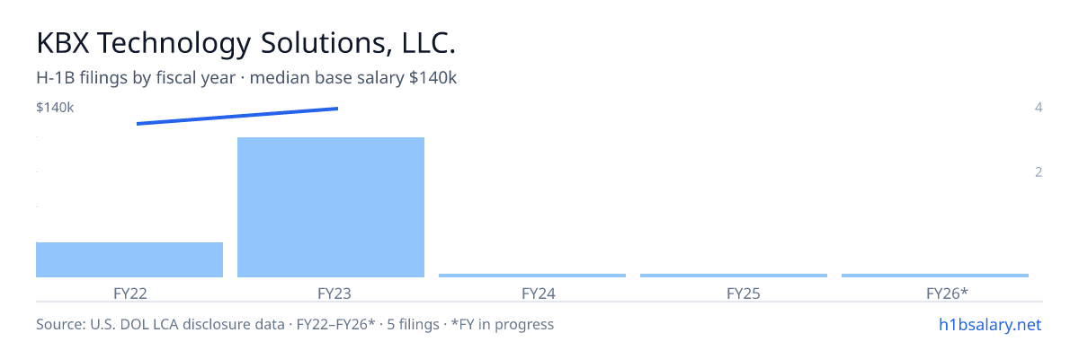Select the FY24 axis label
Viewport: 1079px width, 359px height.
[532, 293]
